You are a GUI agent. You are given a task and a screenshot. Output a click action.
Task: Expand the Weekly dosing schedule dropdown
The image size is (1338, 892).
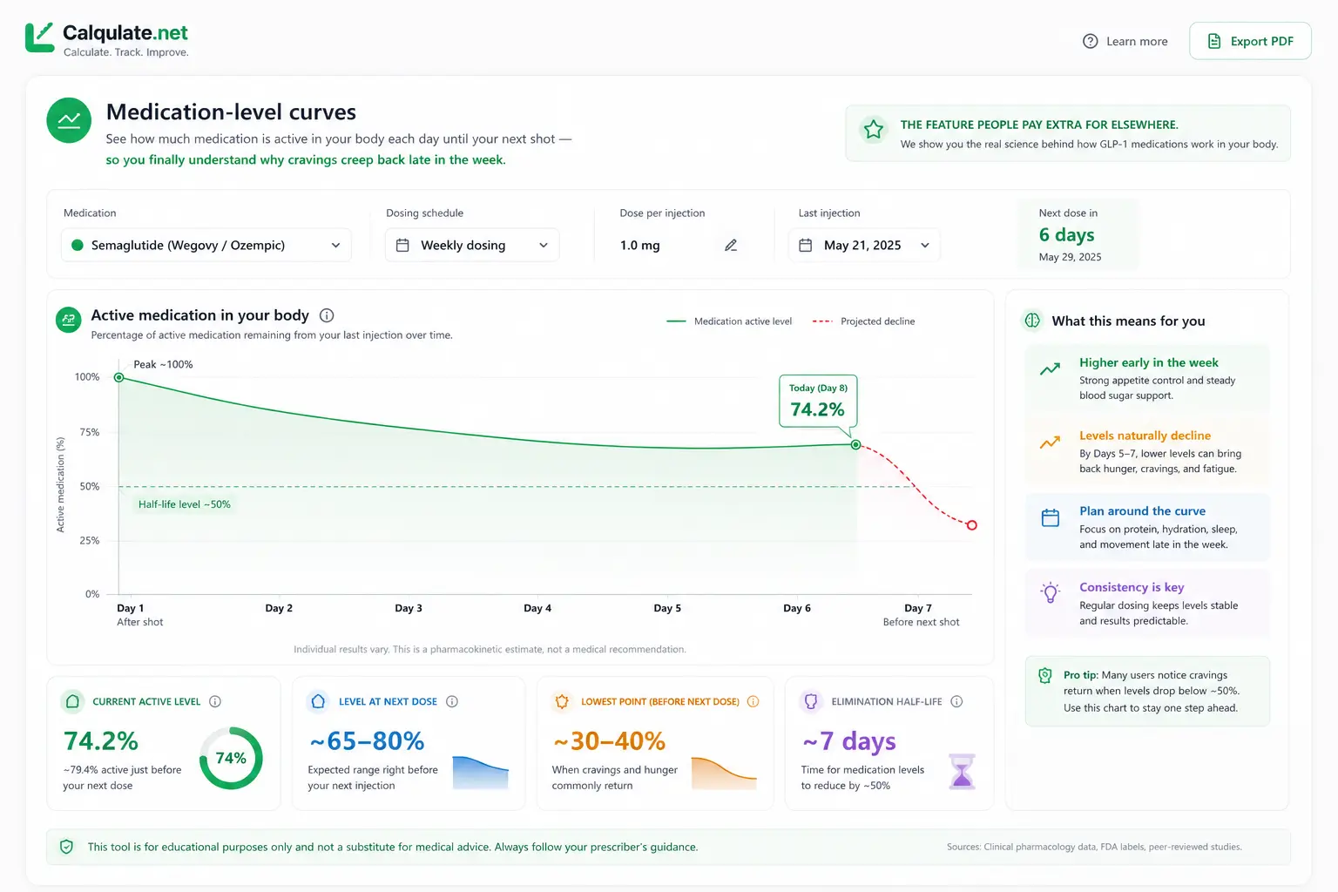click(x=472, y=246)
